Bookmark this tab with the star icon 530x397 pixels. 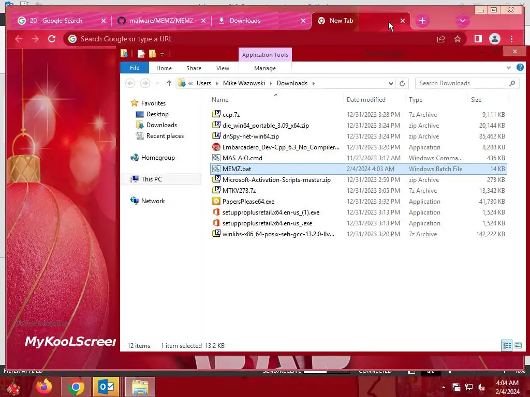pyautogui.click(x=458, y=39)
